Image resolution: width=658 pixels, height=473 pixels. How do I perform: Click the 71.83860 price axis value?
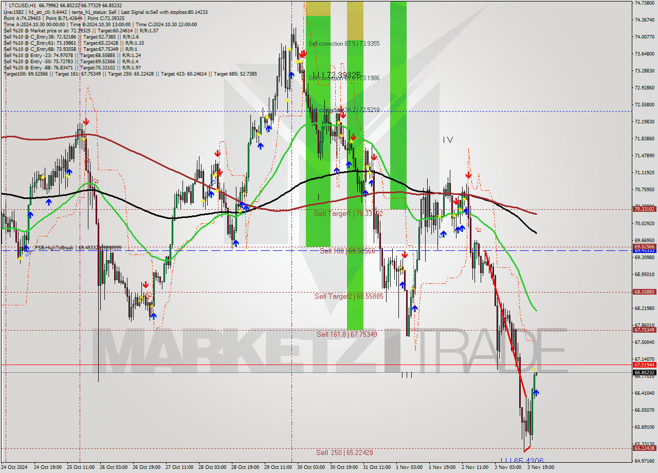[x=644, y=138]
